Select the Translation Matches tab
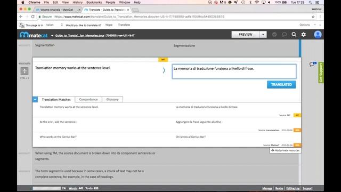The image size is (341, 192). [x=56, y=99]
